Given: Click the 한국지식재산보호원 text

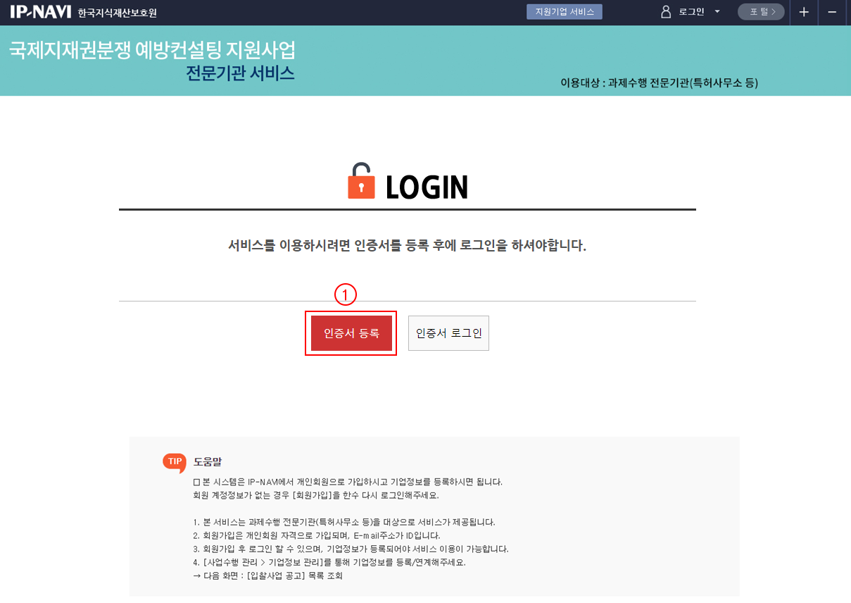Looking at the screenshot, I should 118,13.
